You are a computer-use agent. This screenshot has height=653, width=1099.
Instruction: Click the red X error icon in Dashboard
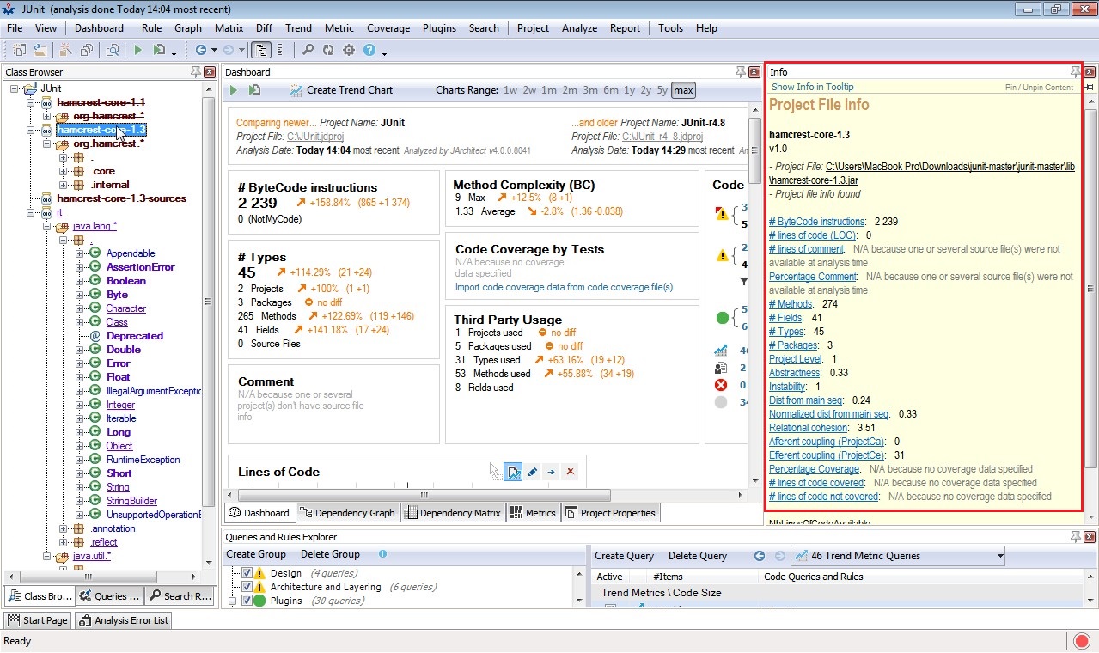721,385
